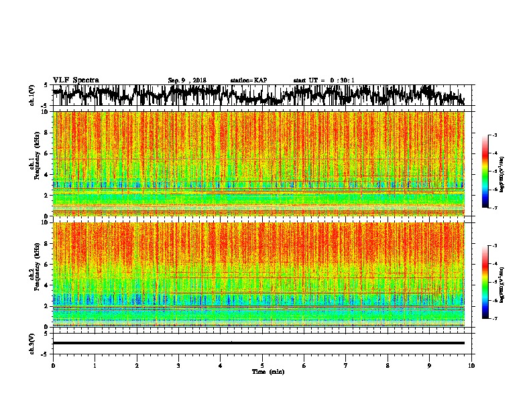Click the "2" kHz tick on ch.1 frequency axis
This screenshot has width=531, height=410.
coord(48,195)
